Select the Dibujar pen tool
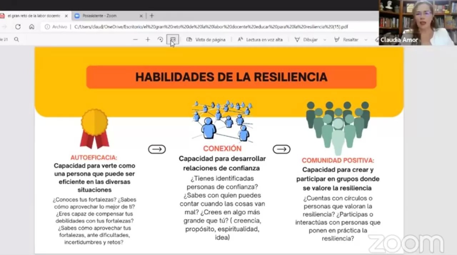 pyautogui.click(x=310, y=40)
